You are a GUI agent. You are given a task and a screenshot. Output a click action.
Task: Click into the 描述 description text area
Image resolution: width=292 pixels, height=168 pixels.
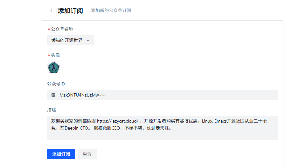click(163, 128)
